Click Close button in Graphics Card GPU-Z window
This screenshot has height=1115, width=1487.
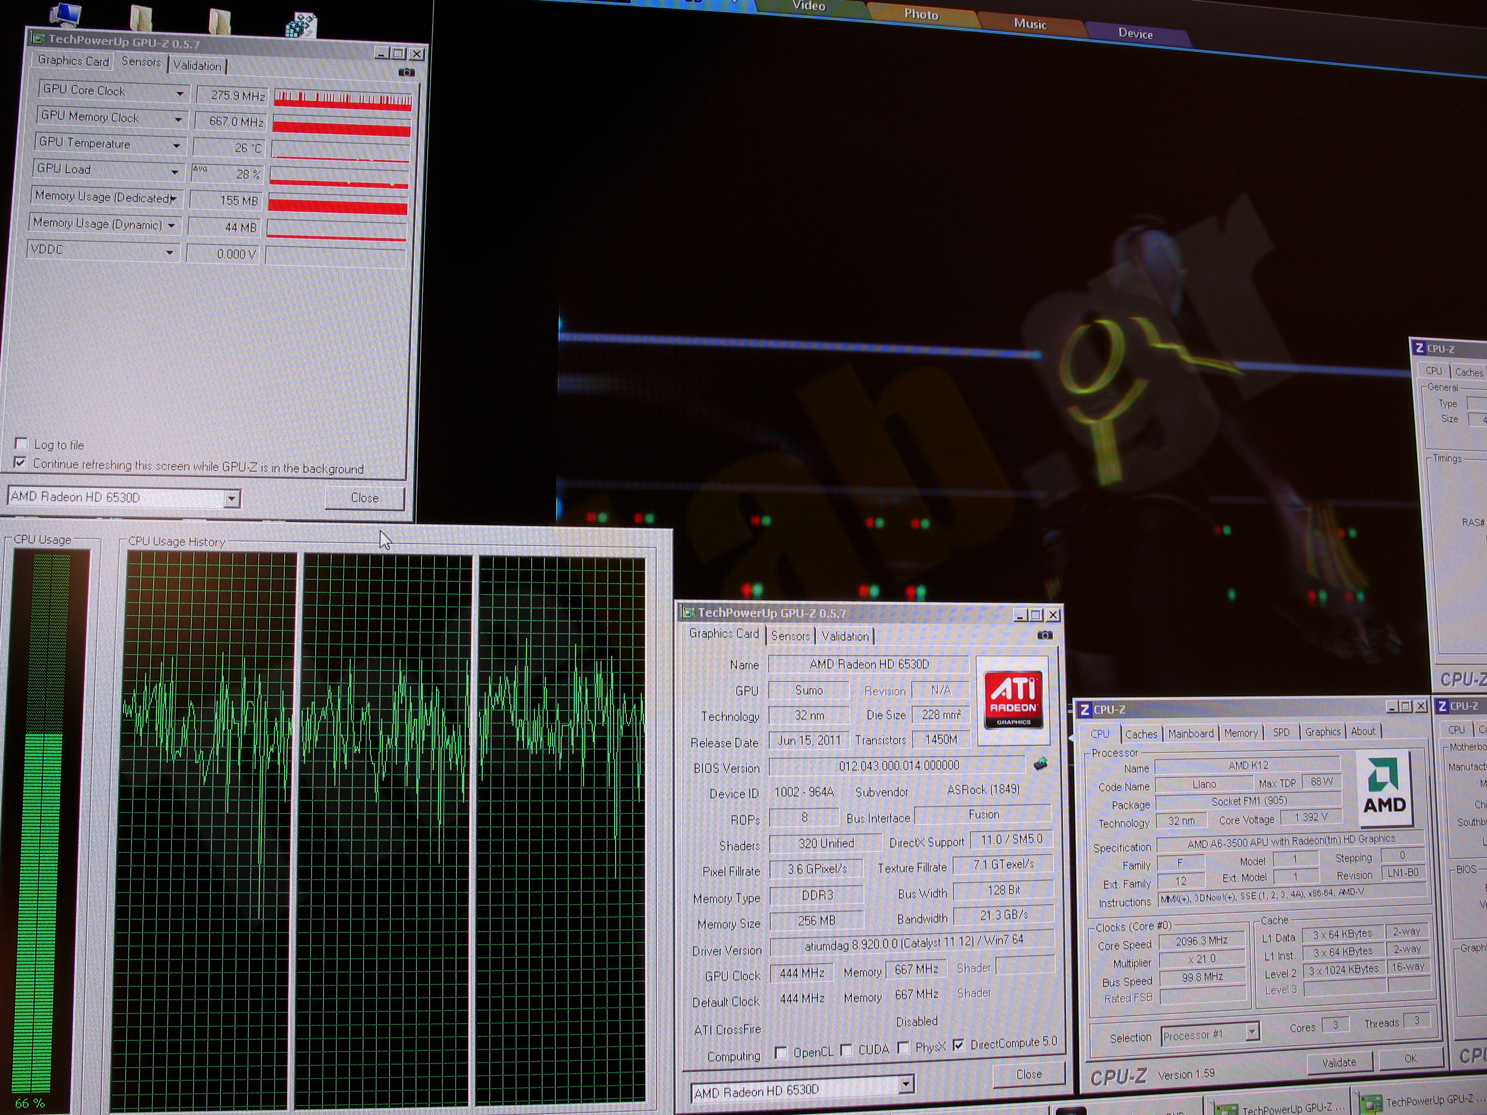tap(1029, 1074)
